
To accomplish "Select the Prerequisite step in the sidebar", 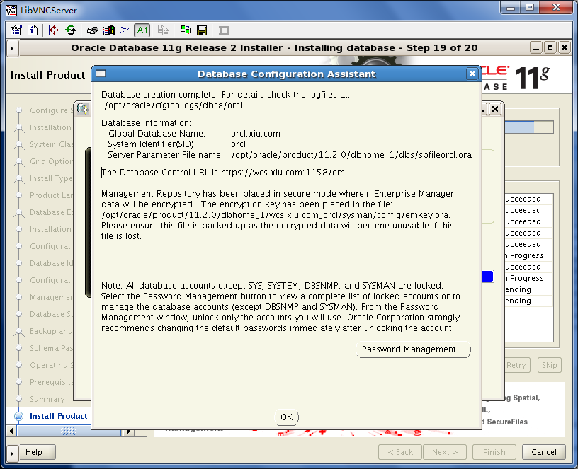I will coord(52,382).
